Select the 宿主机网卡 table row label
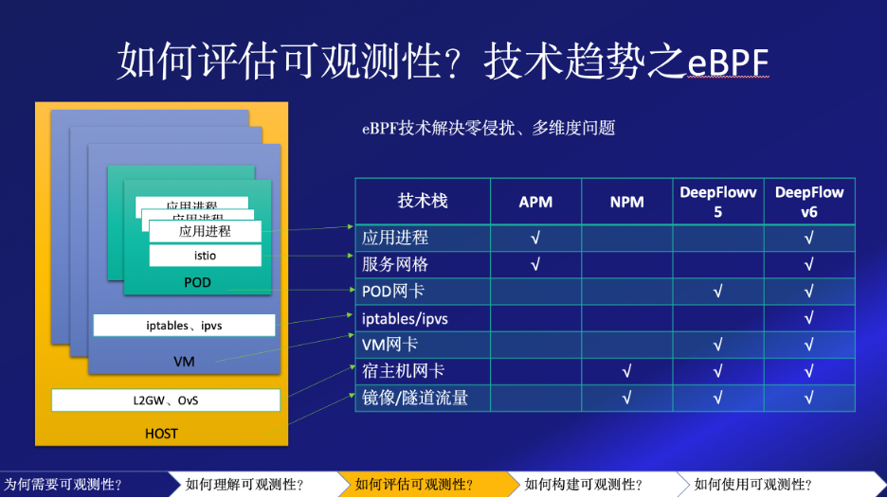887x498 pixels. point(404,371)
